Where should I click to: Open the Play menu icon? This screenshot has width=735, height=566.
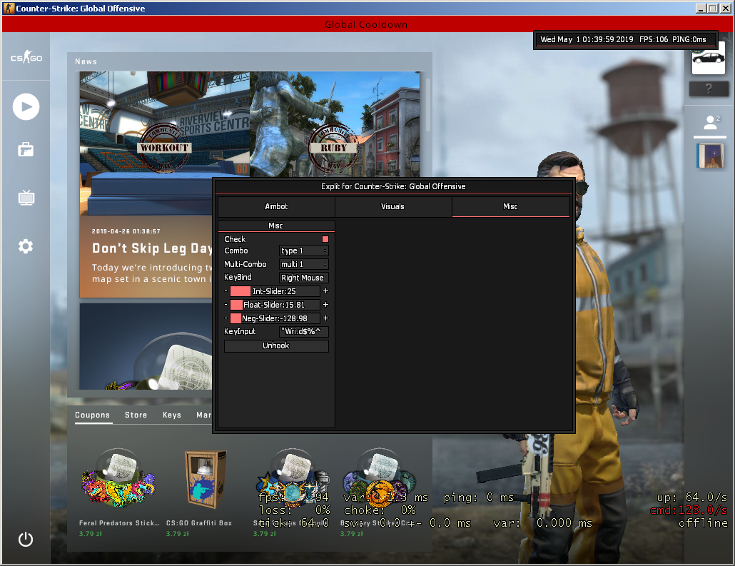point(26,106)
